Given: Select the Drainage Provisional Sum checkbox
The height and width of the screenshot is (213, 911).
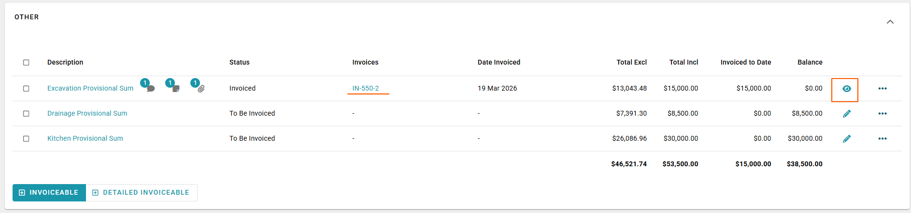Looking at the screenshot, I should coord(26,114).
